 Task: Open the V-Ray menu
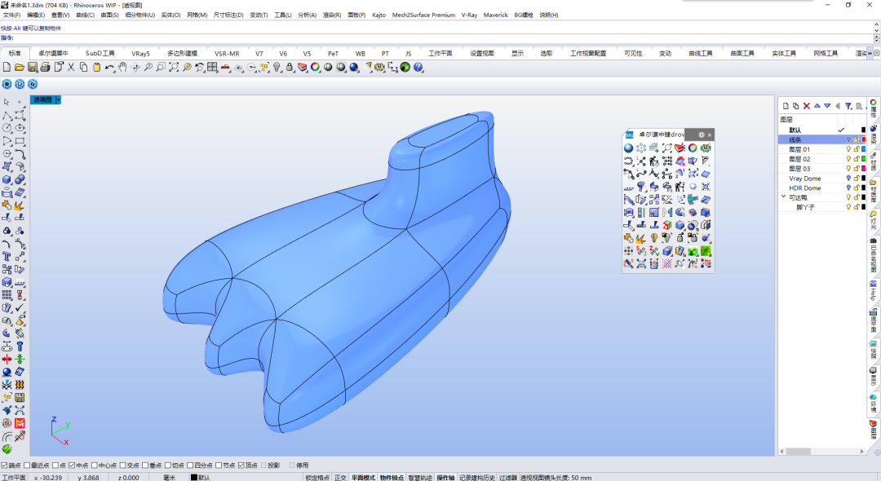pyautogui.click(x=469, y=15)
